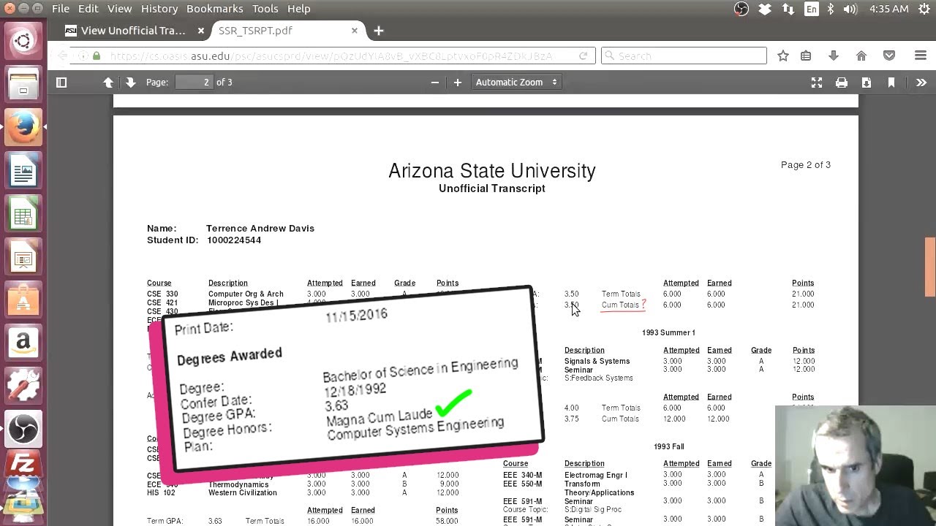Edit the page number field
936x526 pixels.
pyautogui.click(x=193, y=83)
